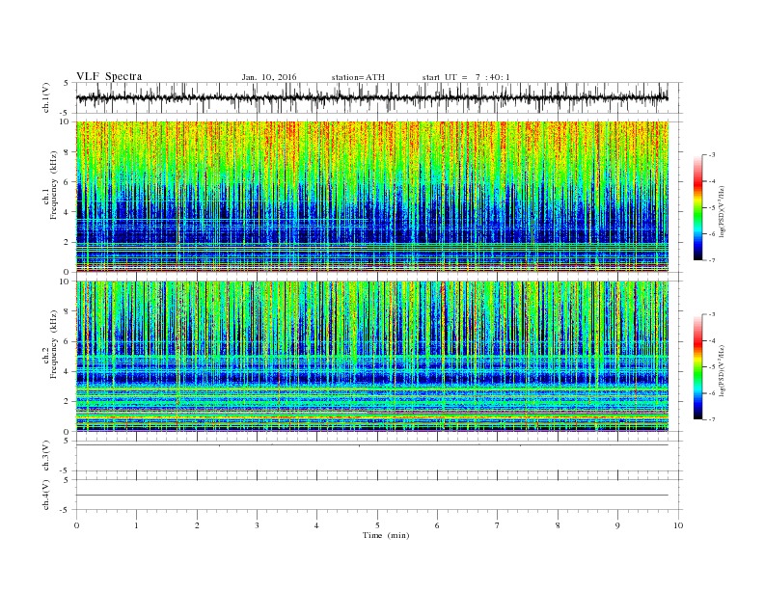
Task: Click the '3' tick on time axis
Action: coord(257,525)
